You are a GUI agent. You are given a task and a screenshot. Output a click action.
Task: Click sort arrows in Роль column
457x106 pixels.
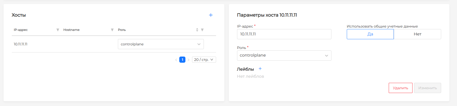(x=197, y=30)
